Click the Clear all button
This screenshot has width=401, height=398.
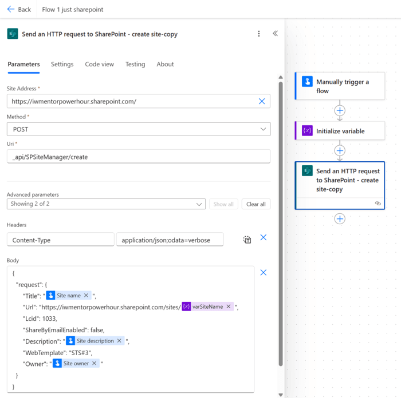[x=256, y=204]
